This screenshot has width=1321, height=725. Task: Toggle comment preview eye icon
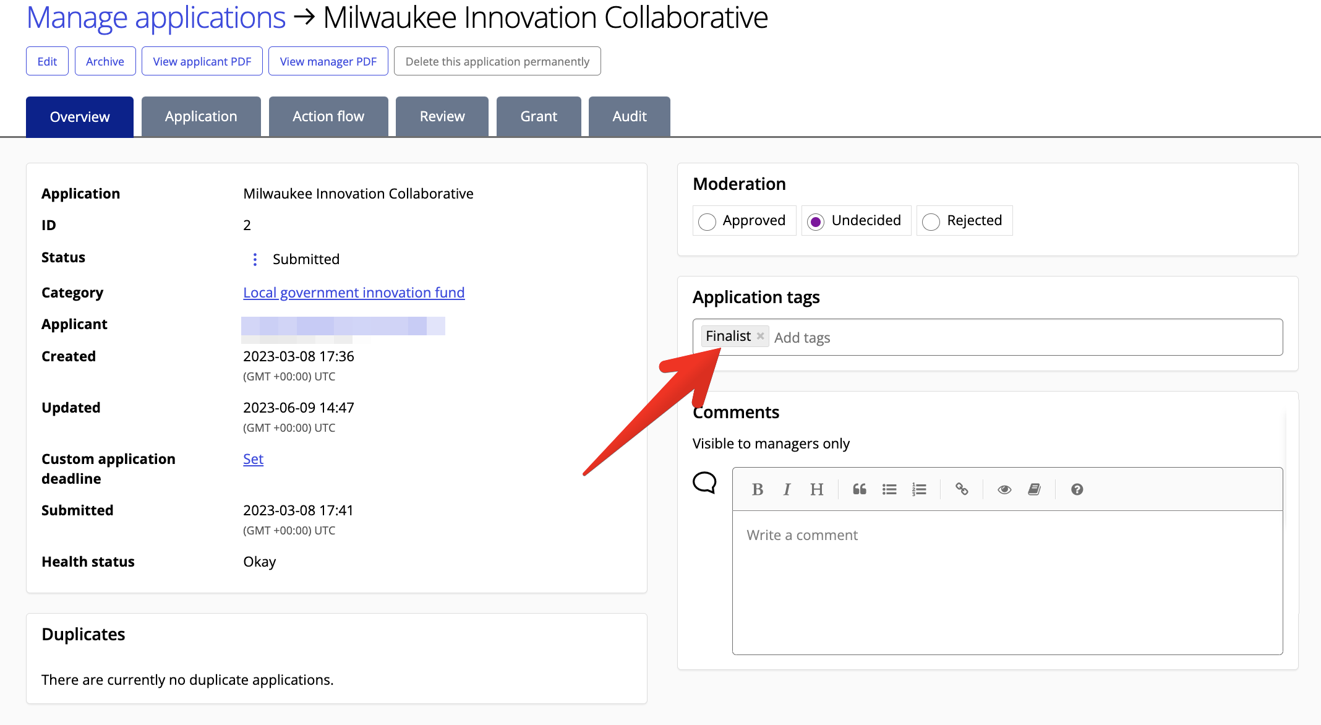tap(1004, 489)
